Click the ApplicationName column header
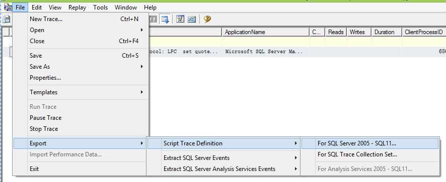The height and width of the screenshot is (182, 446). [x=265, y=32]
